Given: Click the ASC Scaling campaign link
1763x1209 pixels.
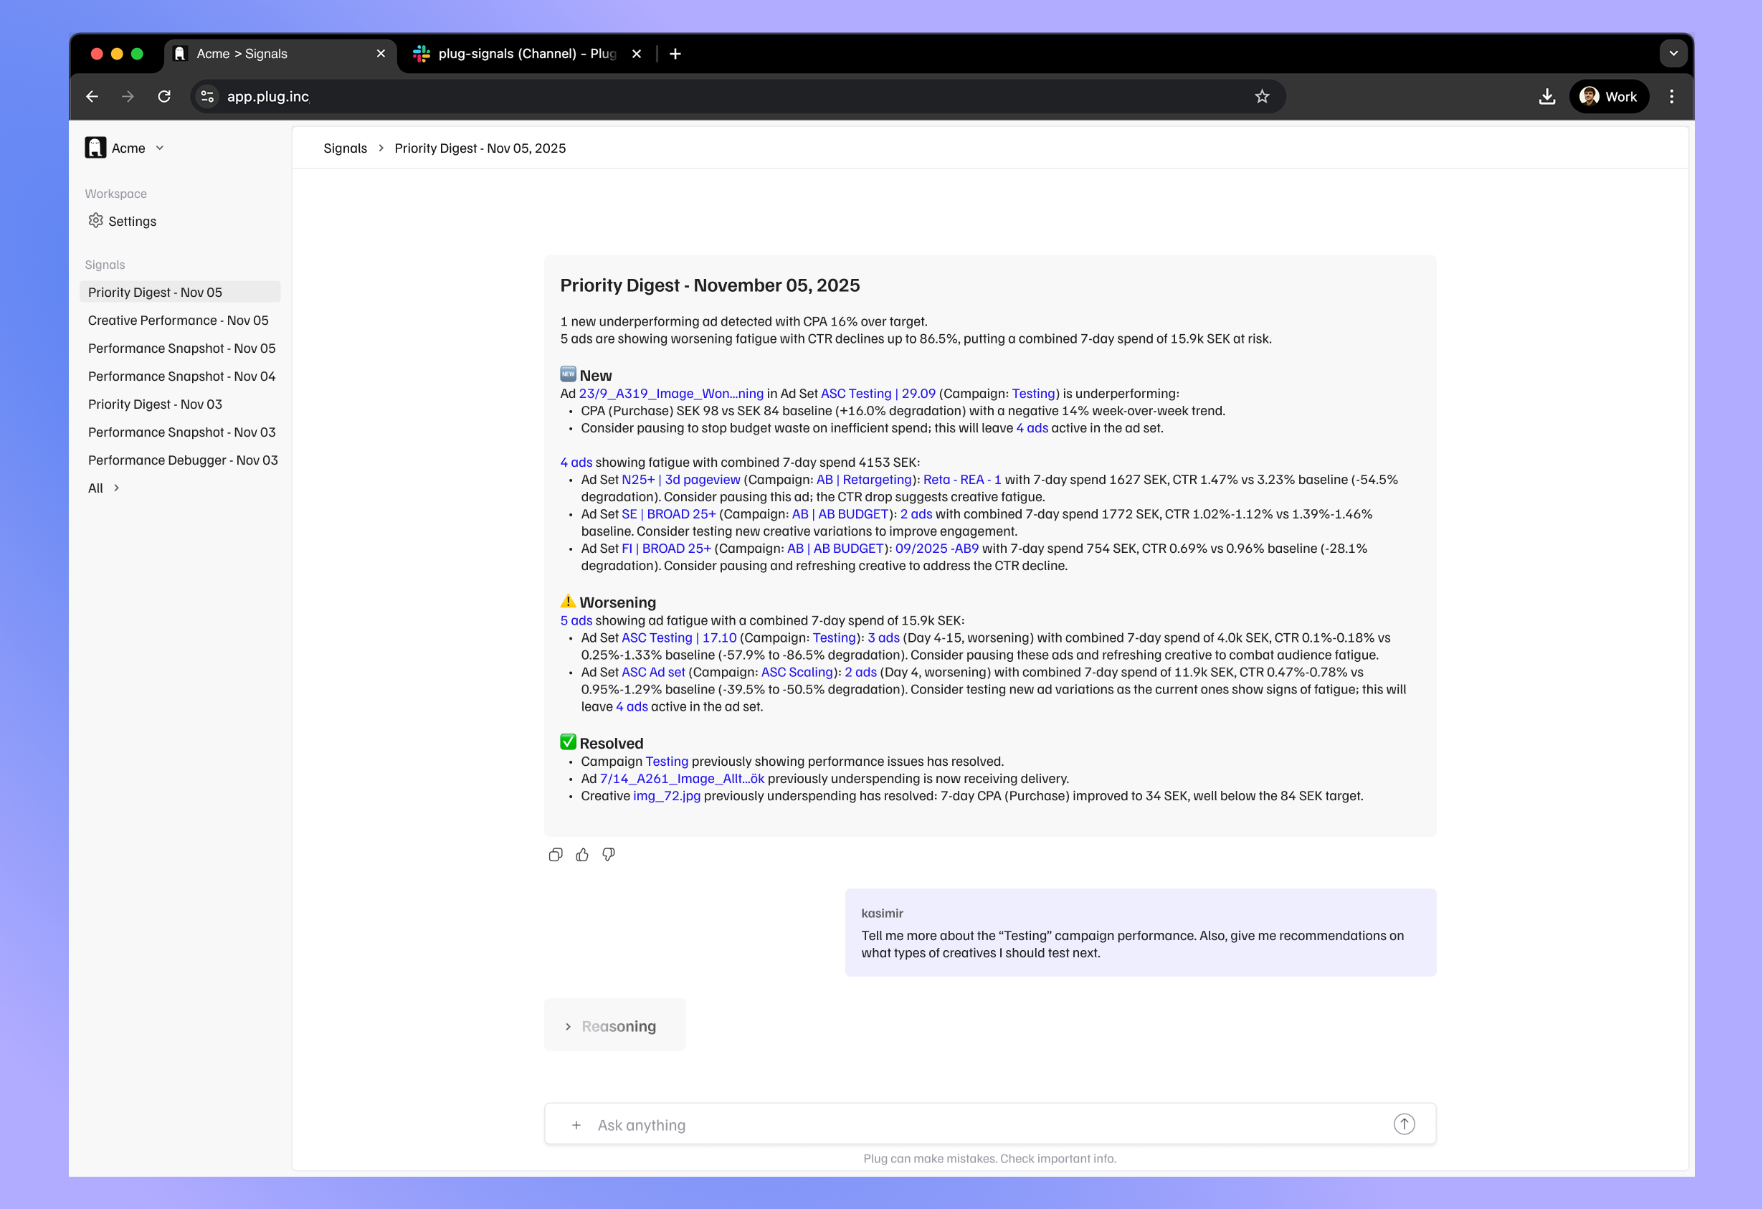Looking at the screenshot, I should tap(797, 672).
